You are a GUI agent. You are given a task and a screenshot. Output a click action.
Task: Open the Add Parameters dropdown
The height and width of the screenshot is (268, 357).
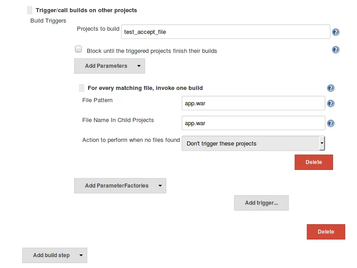pyautogui.click(x=109, y=66)
